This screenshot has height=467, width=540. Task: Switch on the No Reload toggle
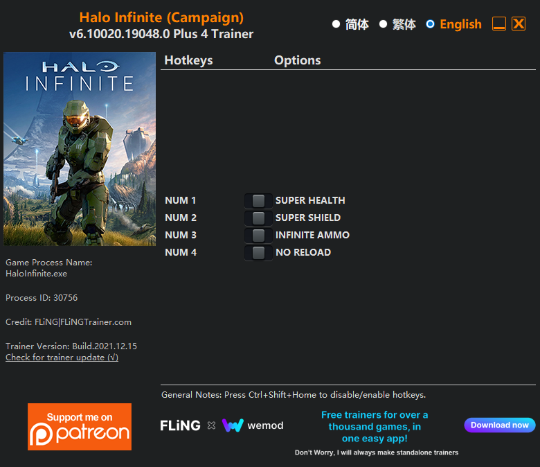pos(258,253)
